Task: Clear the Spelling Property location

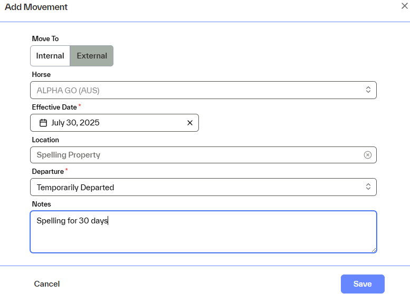Action: pyautogui.click(x=368, y=155)
